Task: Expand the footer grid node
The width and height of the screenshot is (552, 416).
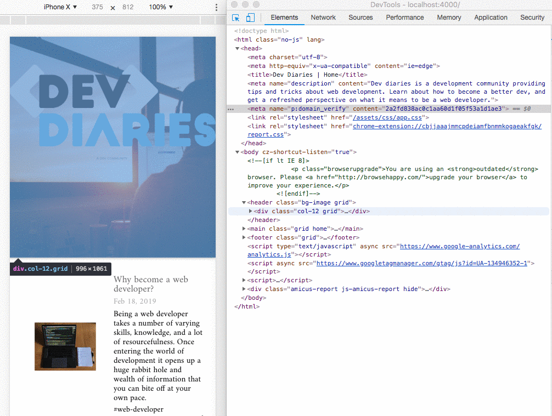Action: [244, 237]
